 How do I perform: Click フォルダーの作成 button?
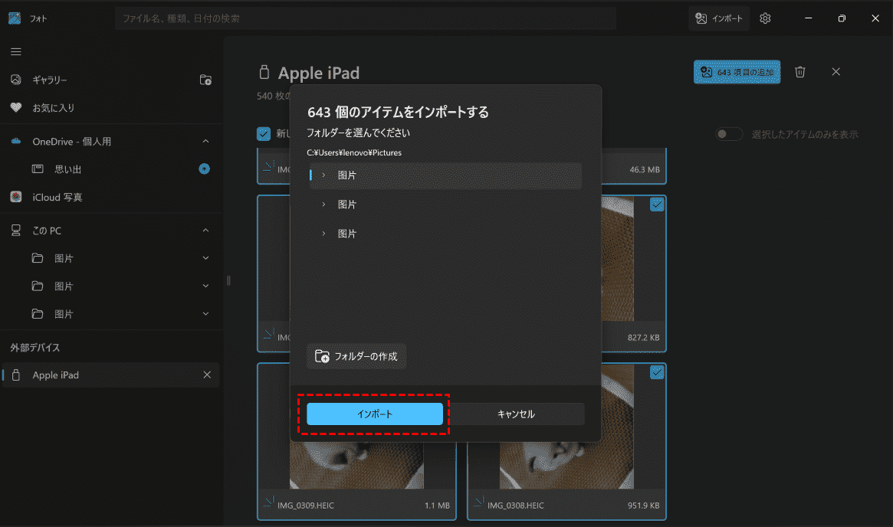coord(356,356)
